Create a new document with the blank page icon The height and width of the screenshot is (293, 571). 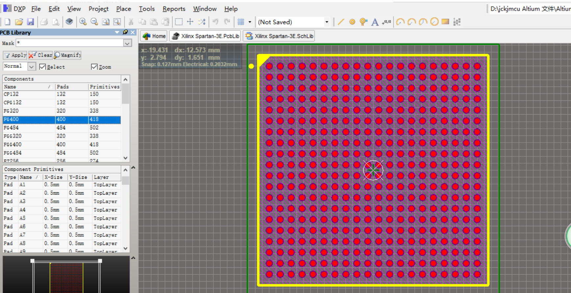pos(7,22)
